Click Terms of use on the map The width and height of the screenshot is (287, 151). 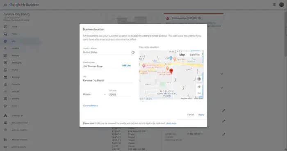click(x=198, y=98)
